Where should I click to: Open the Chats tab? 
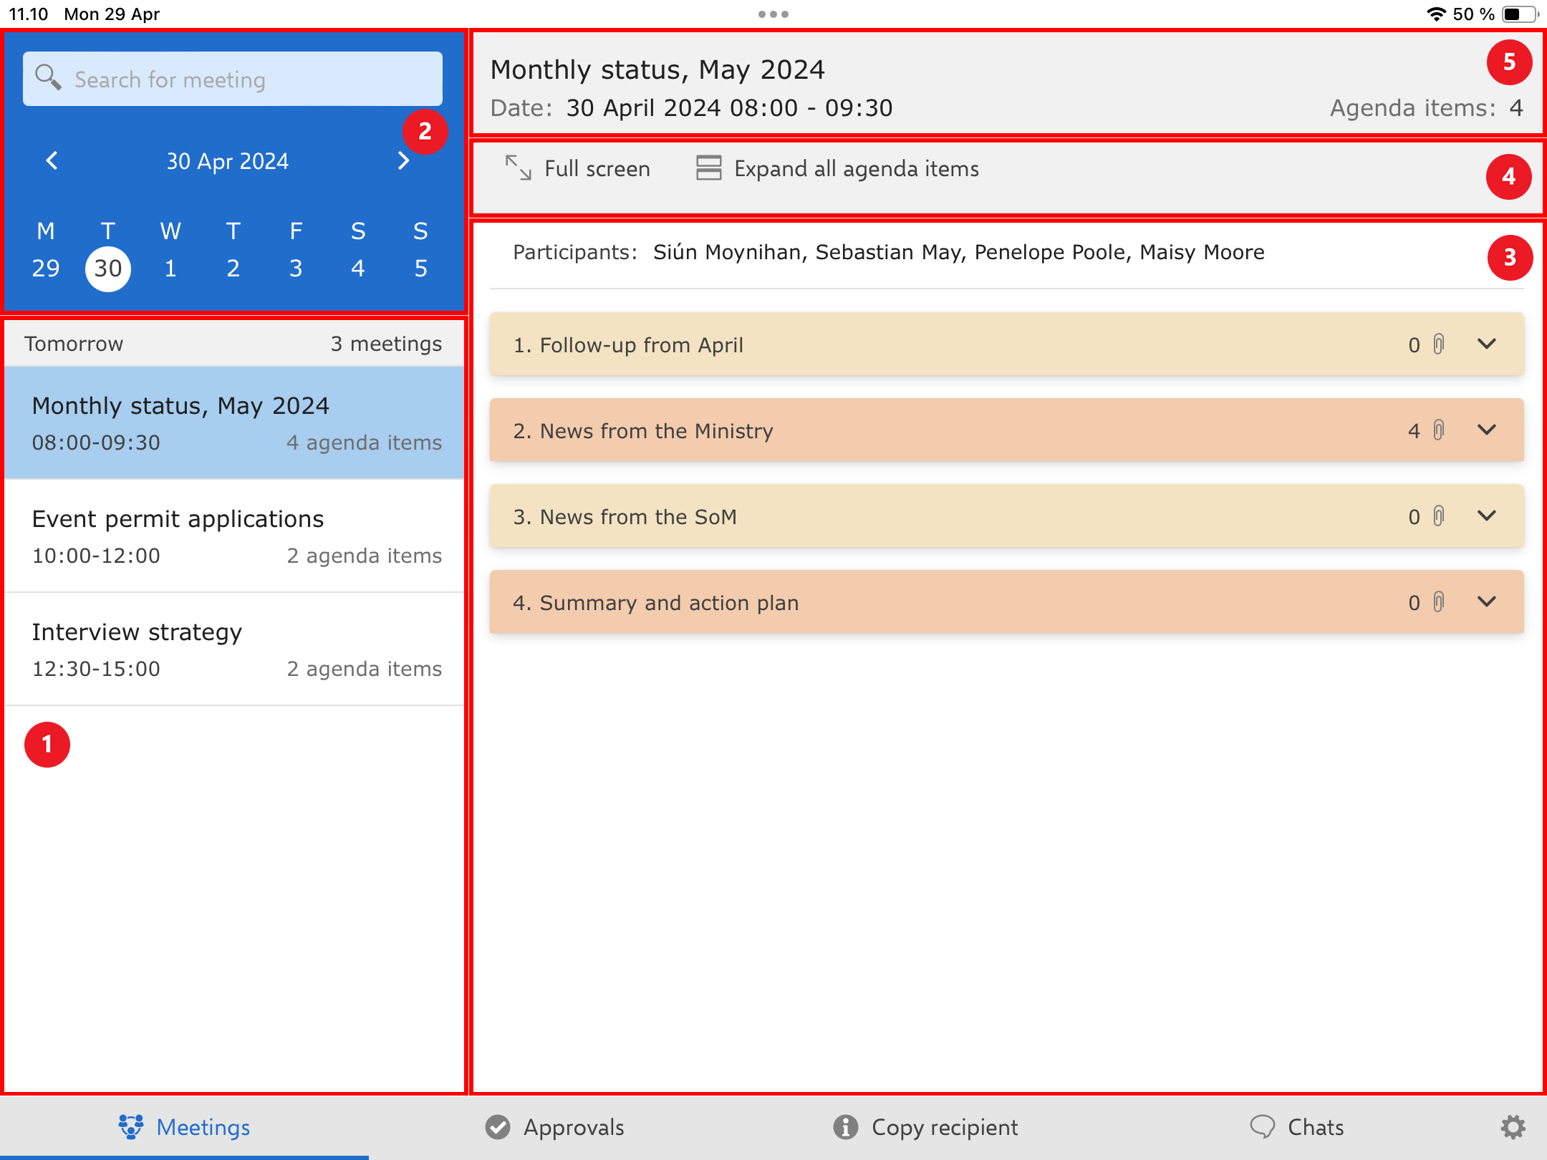[x=1296, y=1127]
